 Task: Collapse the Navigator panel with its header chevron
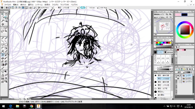click(x=172, y=12)
